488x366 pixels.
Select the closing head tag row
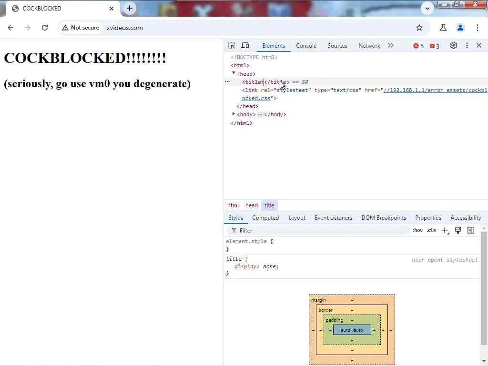[247, 106]
